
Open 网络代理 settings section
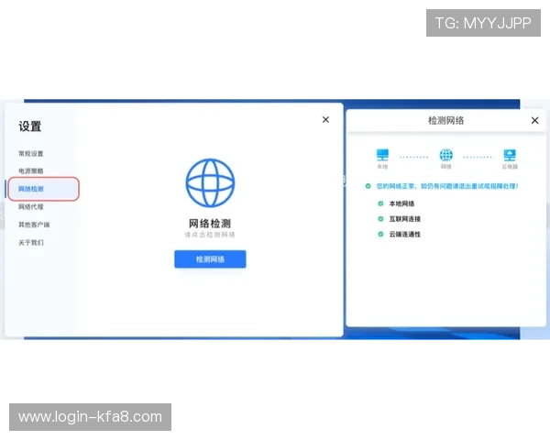point(31,207)
